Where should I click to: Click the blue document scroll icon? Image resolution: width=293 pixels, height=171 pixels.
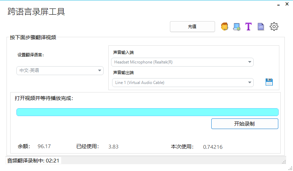[x=237, y=27]
